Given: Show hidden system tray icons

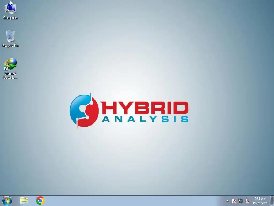Looking at the screenshot, I should [x=227, y=201].
